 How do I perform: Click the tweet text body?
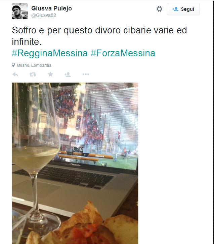(99, 36)
